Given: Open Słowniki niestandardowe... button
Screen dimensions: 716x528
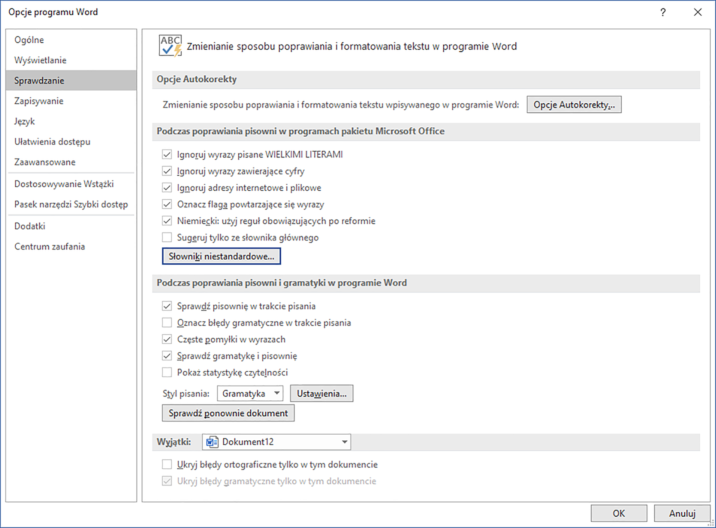Looking at the screenshot, I should tap(222, 256).
